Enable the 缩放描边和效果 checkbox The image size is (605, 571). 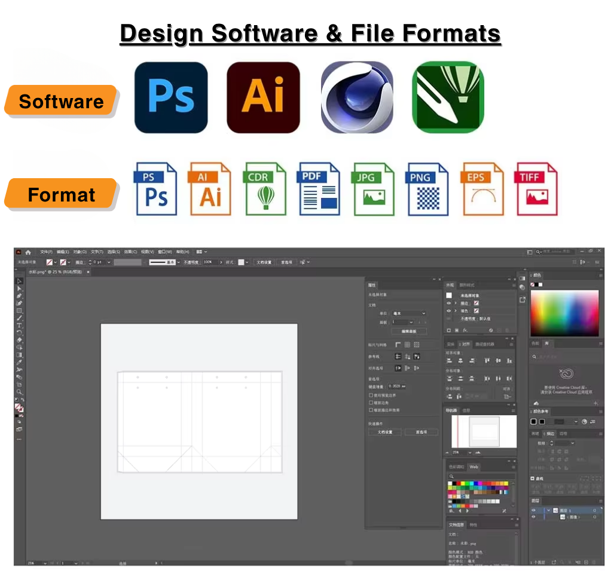pyautogui.click(x=371, y=410)
